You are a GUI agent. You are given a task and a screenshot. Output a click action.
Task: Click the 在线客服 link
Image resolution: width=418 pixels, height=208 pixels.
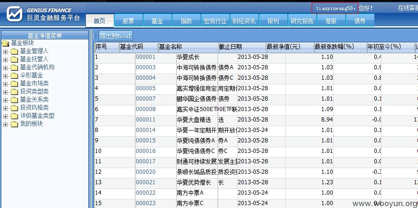408,8
